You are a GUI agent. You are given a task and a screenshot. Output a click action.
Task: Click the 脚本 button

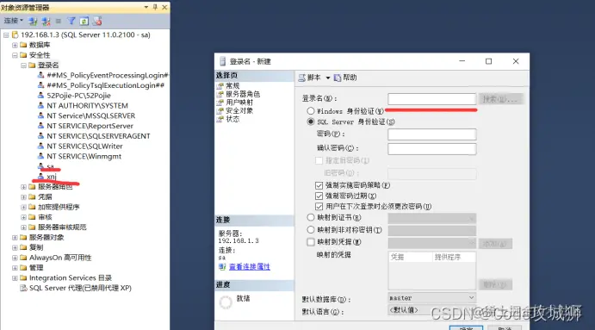tap(310, 78)
